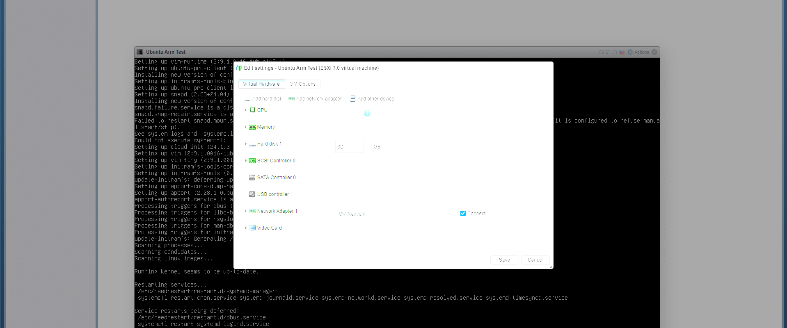Expand the Hard disk 1 row
The image size is (787, 328).
246,144
